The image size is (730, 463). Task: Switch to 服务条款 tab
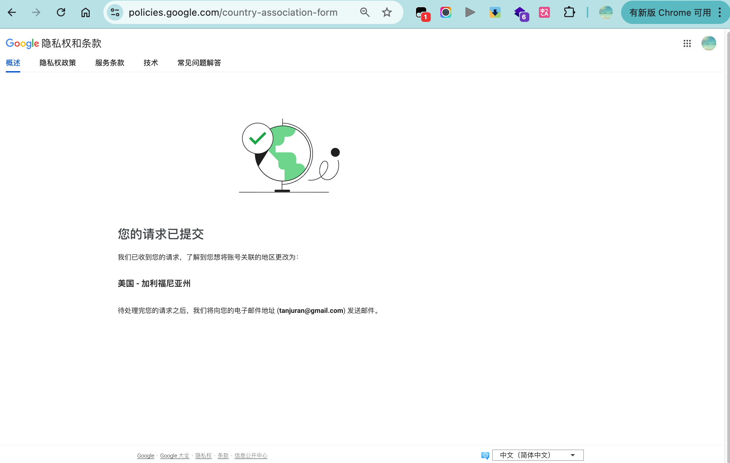click(110, 63)
